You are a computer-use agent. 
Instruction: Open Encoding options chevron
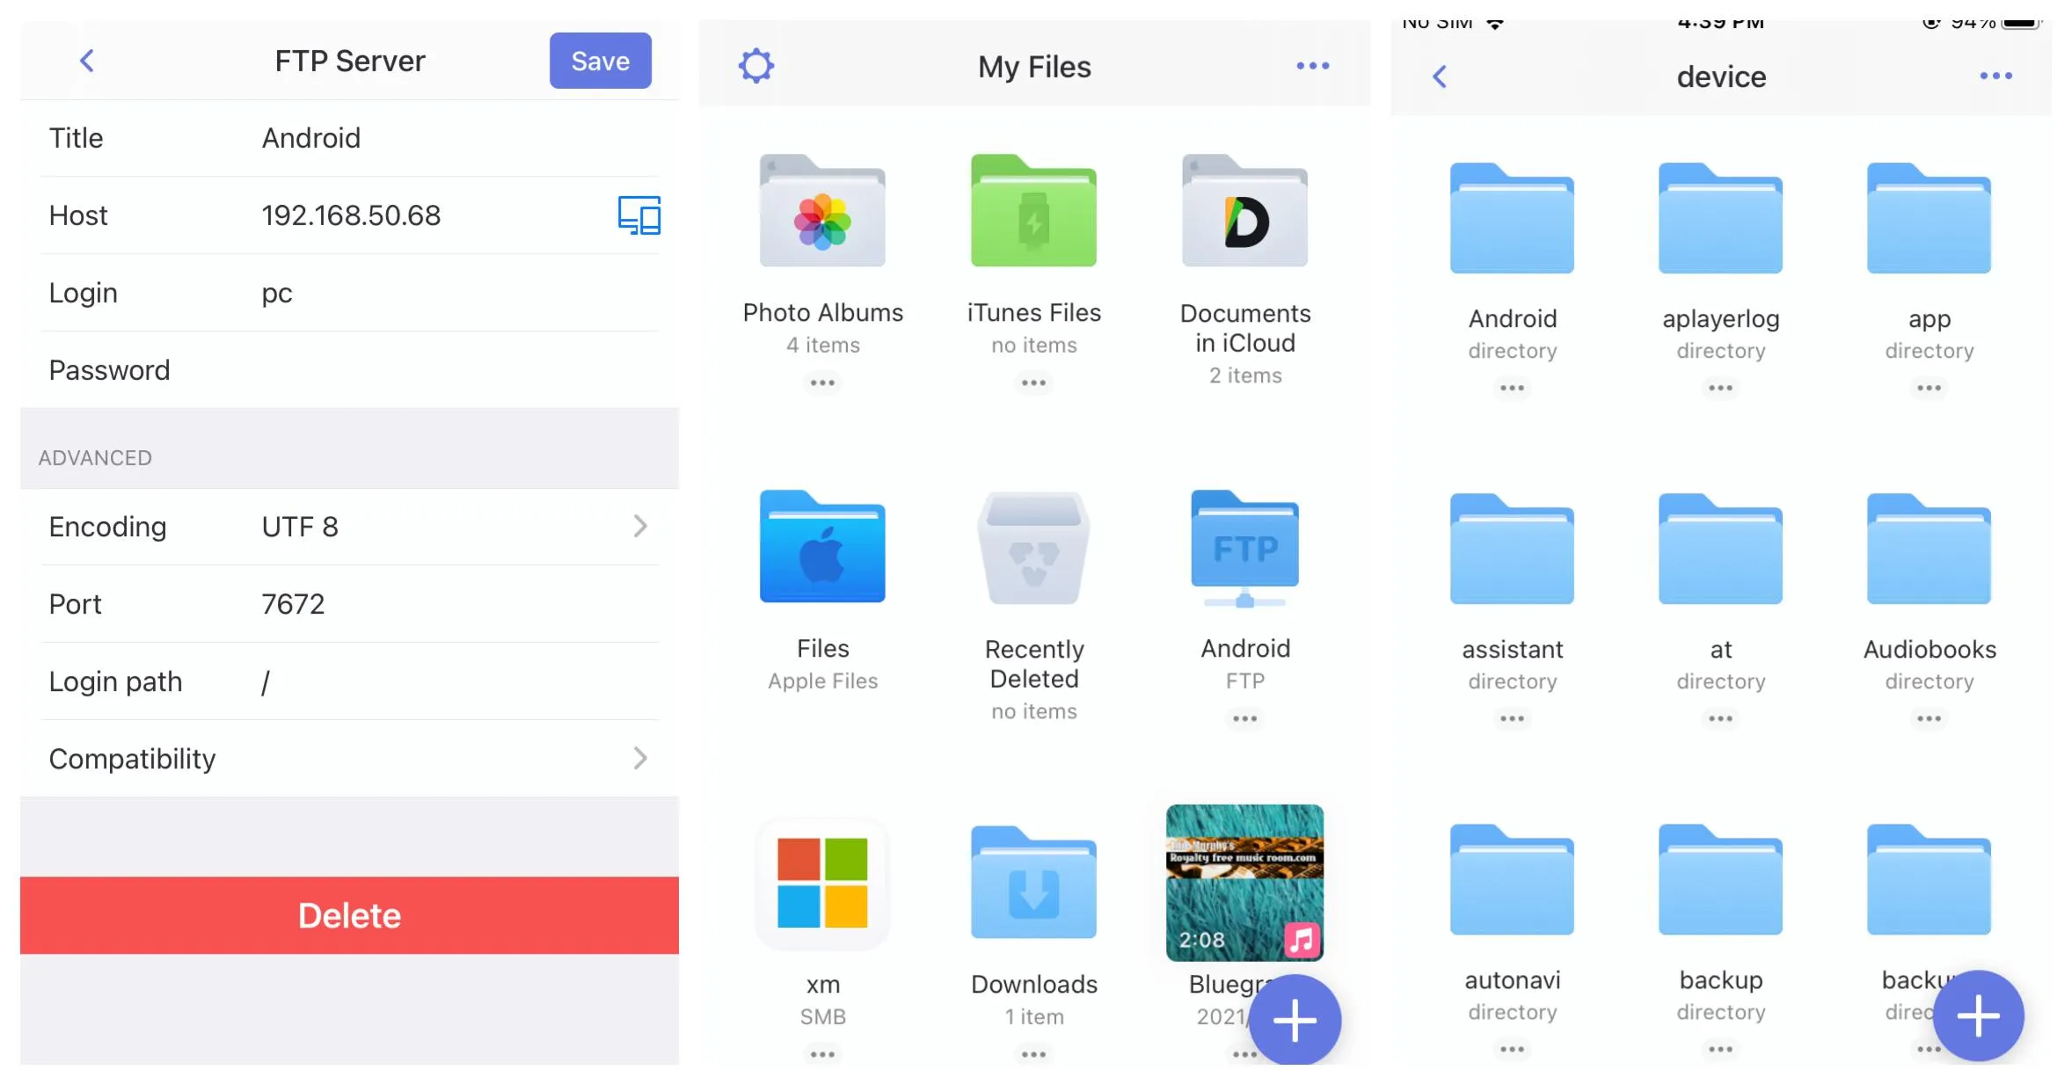639,526
